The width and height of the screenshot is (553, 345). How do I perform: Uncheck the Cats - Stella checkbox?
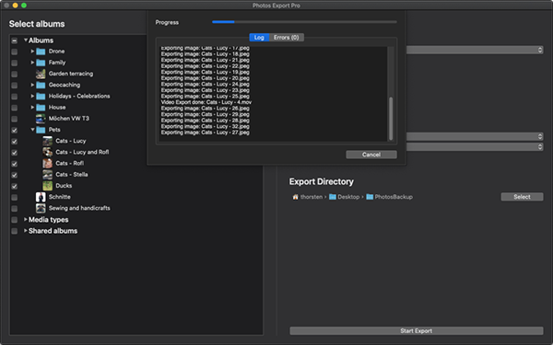(15, 175)
